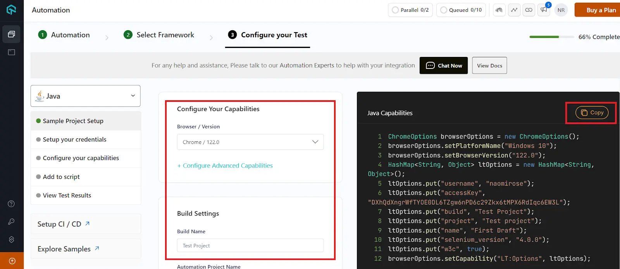Copy the Java Capabilities code
This screenshot has width=620, height=269.
[x=592, y=113]
